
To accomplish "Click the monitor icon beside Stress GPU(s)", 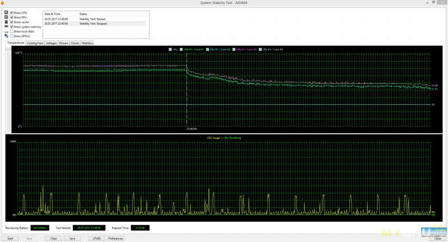I will 6,36.
